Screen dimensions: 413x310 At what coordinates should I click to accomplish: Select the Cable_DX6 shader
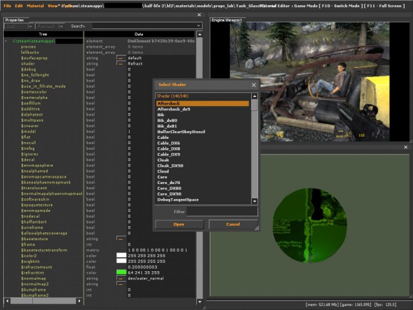coord(202,143)
